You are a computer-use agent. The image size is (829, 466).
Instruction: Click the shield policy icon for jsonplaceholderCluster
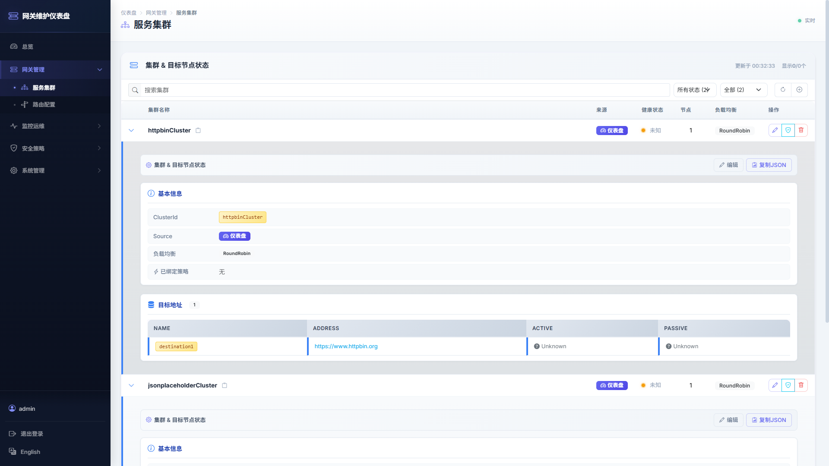click(x=788, y=385)
